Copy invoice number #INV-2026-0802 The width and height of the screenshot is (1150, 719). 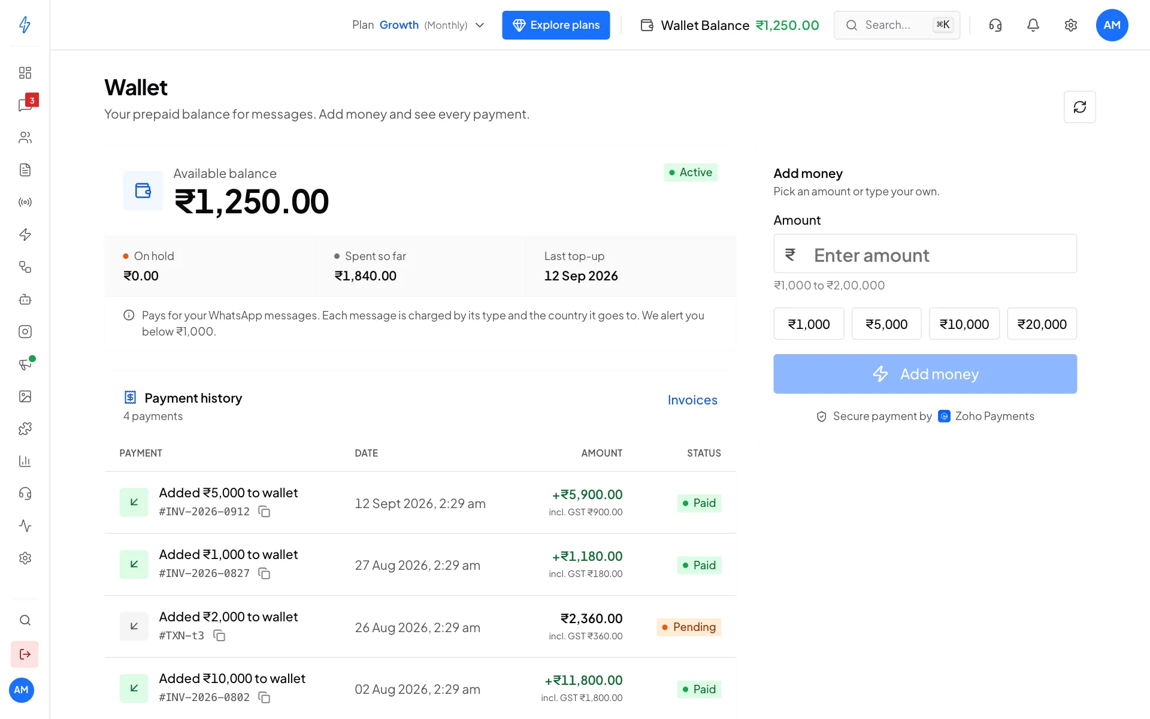point(264,697)
